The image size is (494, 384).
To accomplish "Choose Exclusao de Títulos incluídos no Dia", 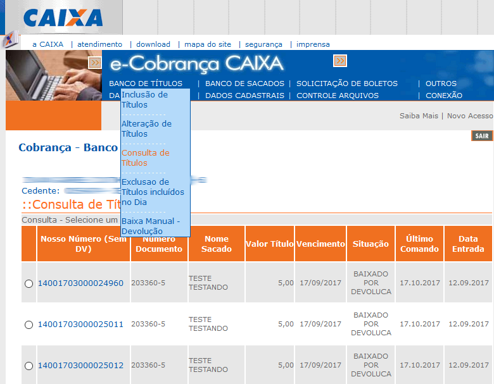I will pos(153,192).
